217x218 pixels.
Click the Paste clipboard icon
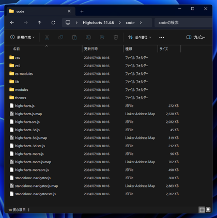coord(74,37)
